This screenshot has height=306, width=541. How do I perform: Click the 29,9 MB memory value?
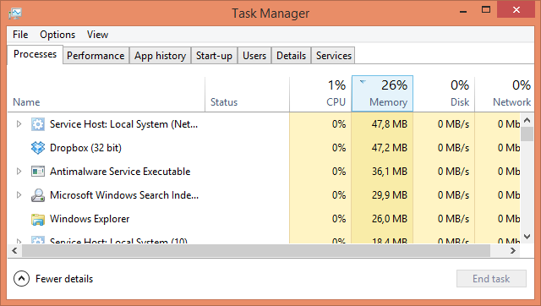coord(390,195)
